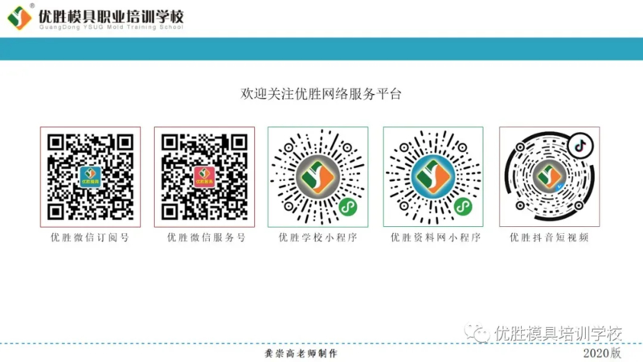Screen dimensions: 643x362
Task: Click the 优胜模具职业培训学校 header title
Action: (111, 16)
